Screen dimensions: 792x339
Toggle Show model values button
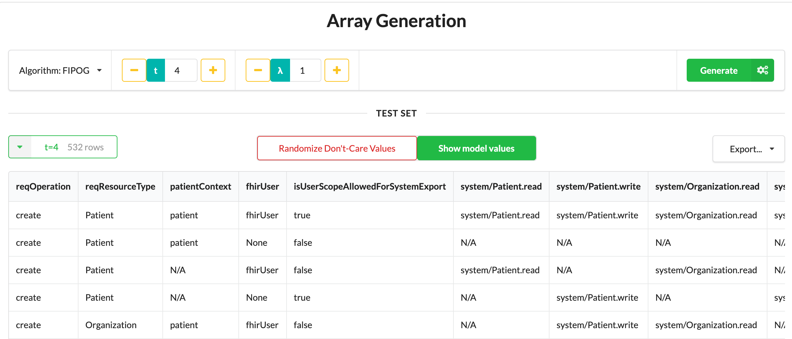(x=476, y=148)
